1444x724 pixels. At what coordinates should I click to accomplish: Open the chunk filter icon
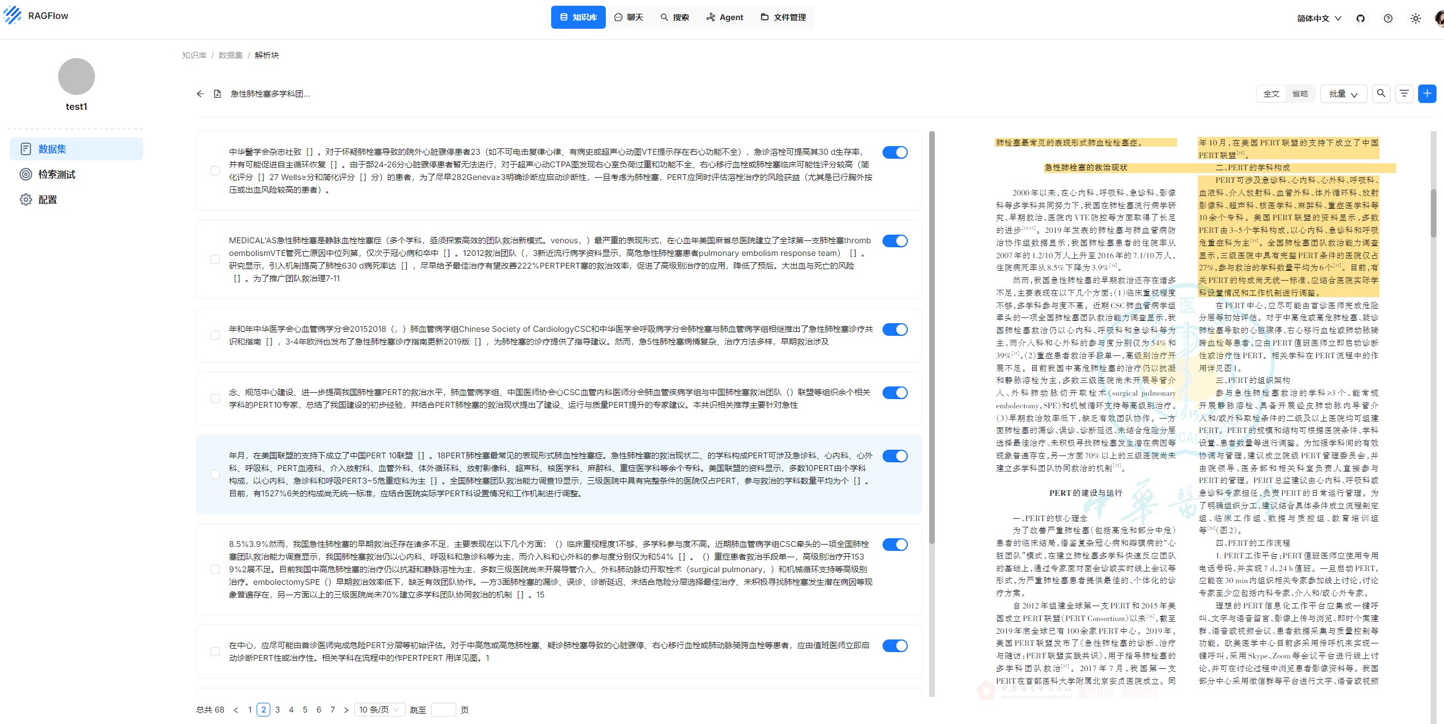pyautogui.click(x=1404, y=94)
